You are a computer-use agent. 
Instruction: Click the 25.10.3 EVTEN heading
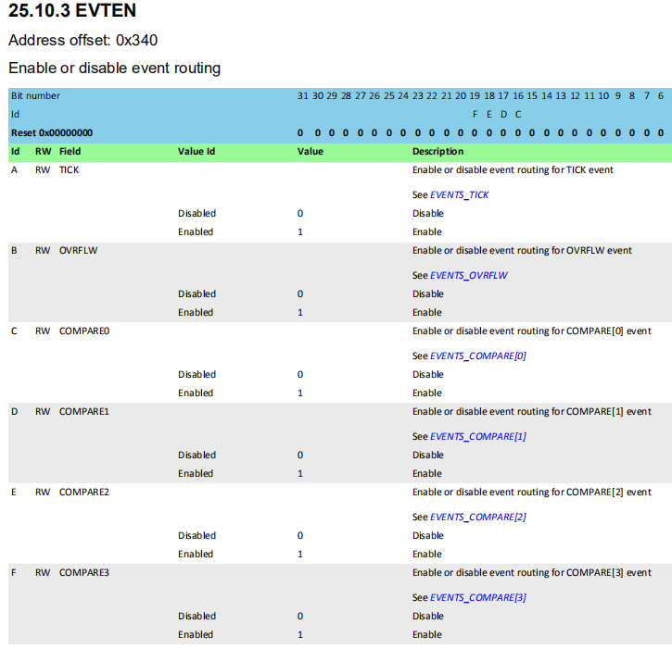(72, 10)
